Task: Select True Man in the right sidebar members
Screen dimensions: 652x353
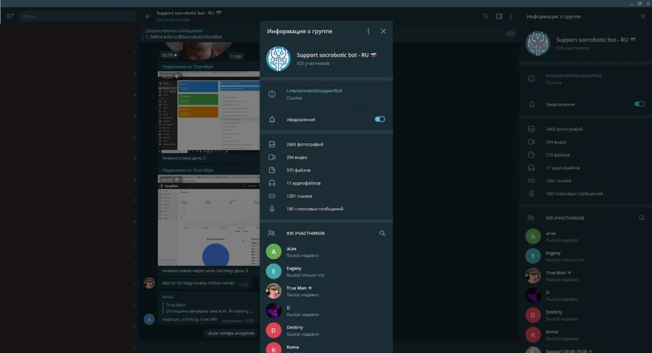Action: (x=586, y=276)
